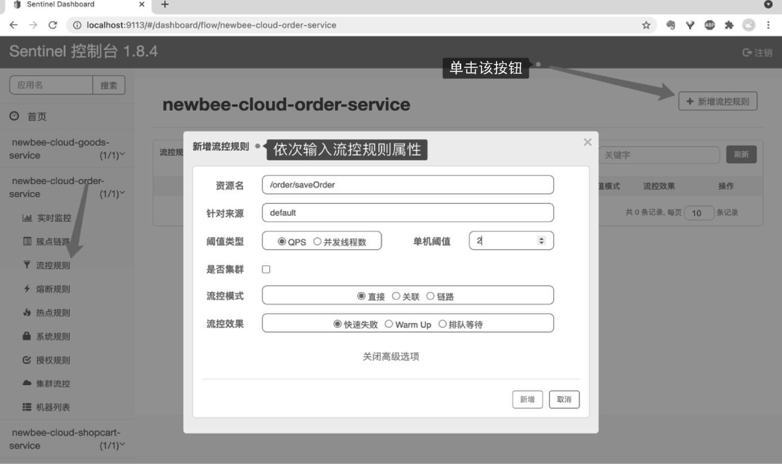Click the browser back arrow
Image resolution: width=782 pixels, height=464 pixels.
point(14,25)
